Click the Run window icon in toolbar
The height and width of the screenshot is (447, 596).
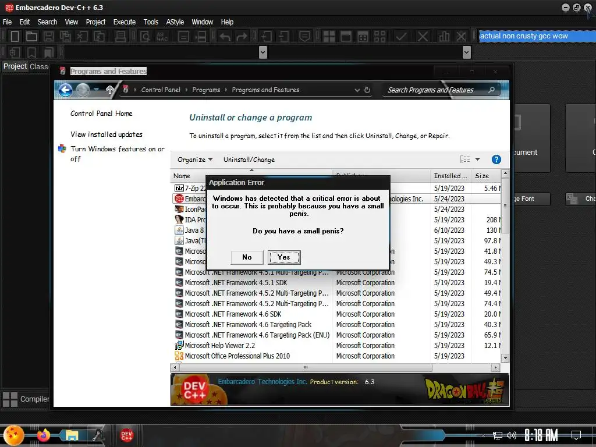346,37
